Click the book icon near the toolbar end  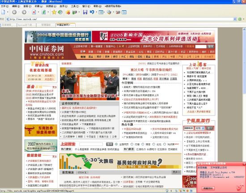pos(118,12)
